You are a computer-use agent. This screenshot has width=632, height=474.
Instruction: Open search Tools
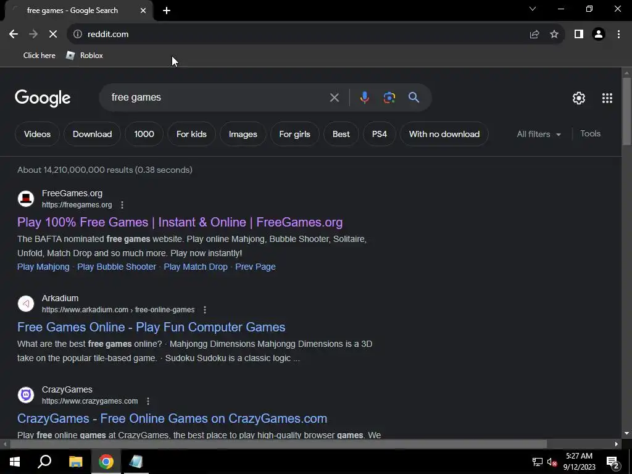[590, 134]
